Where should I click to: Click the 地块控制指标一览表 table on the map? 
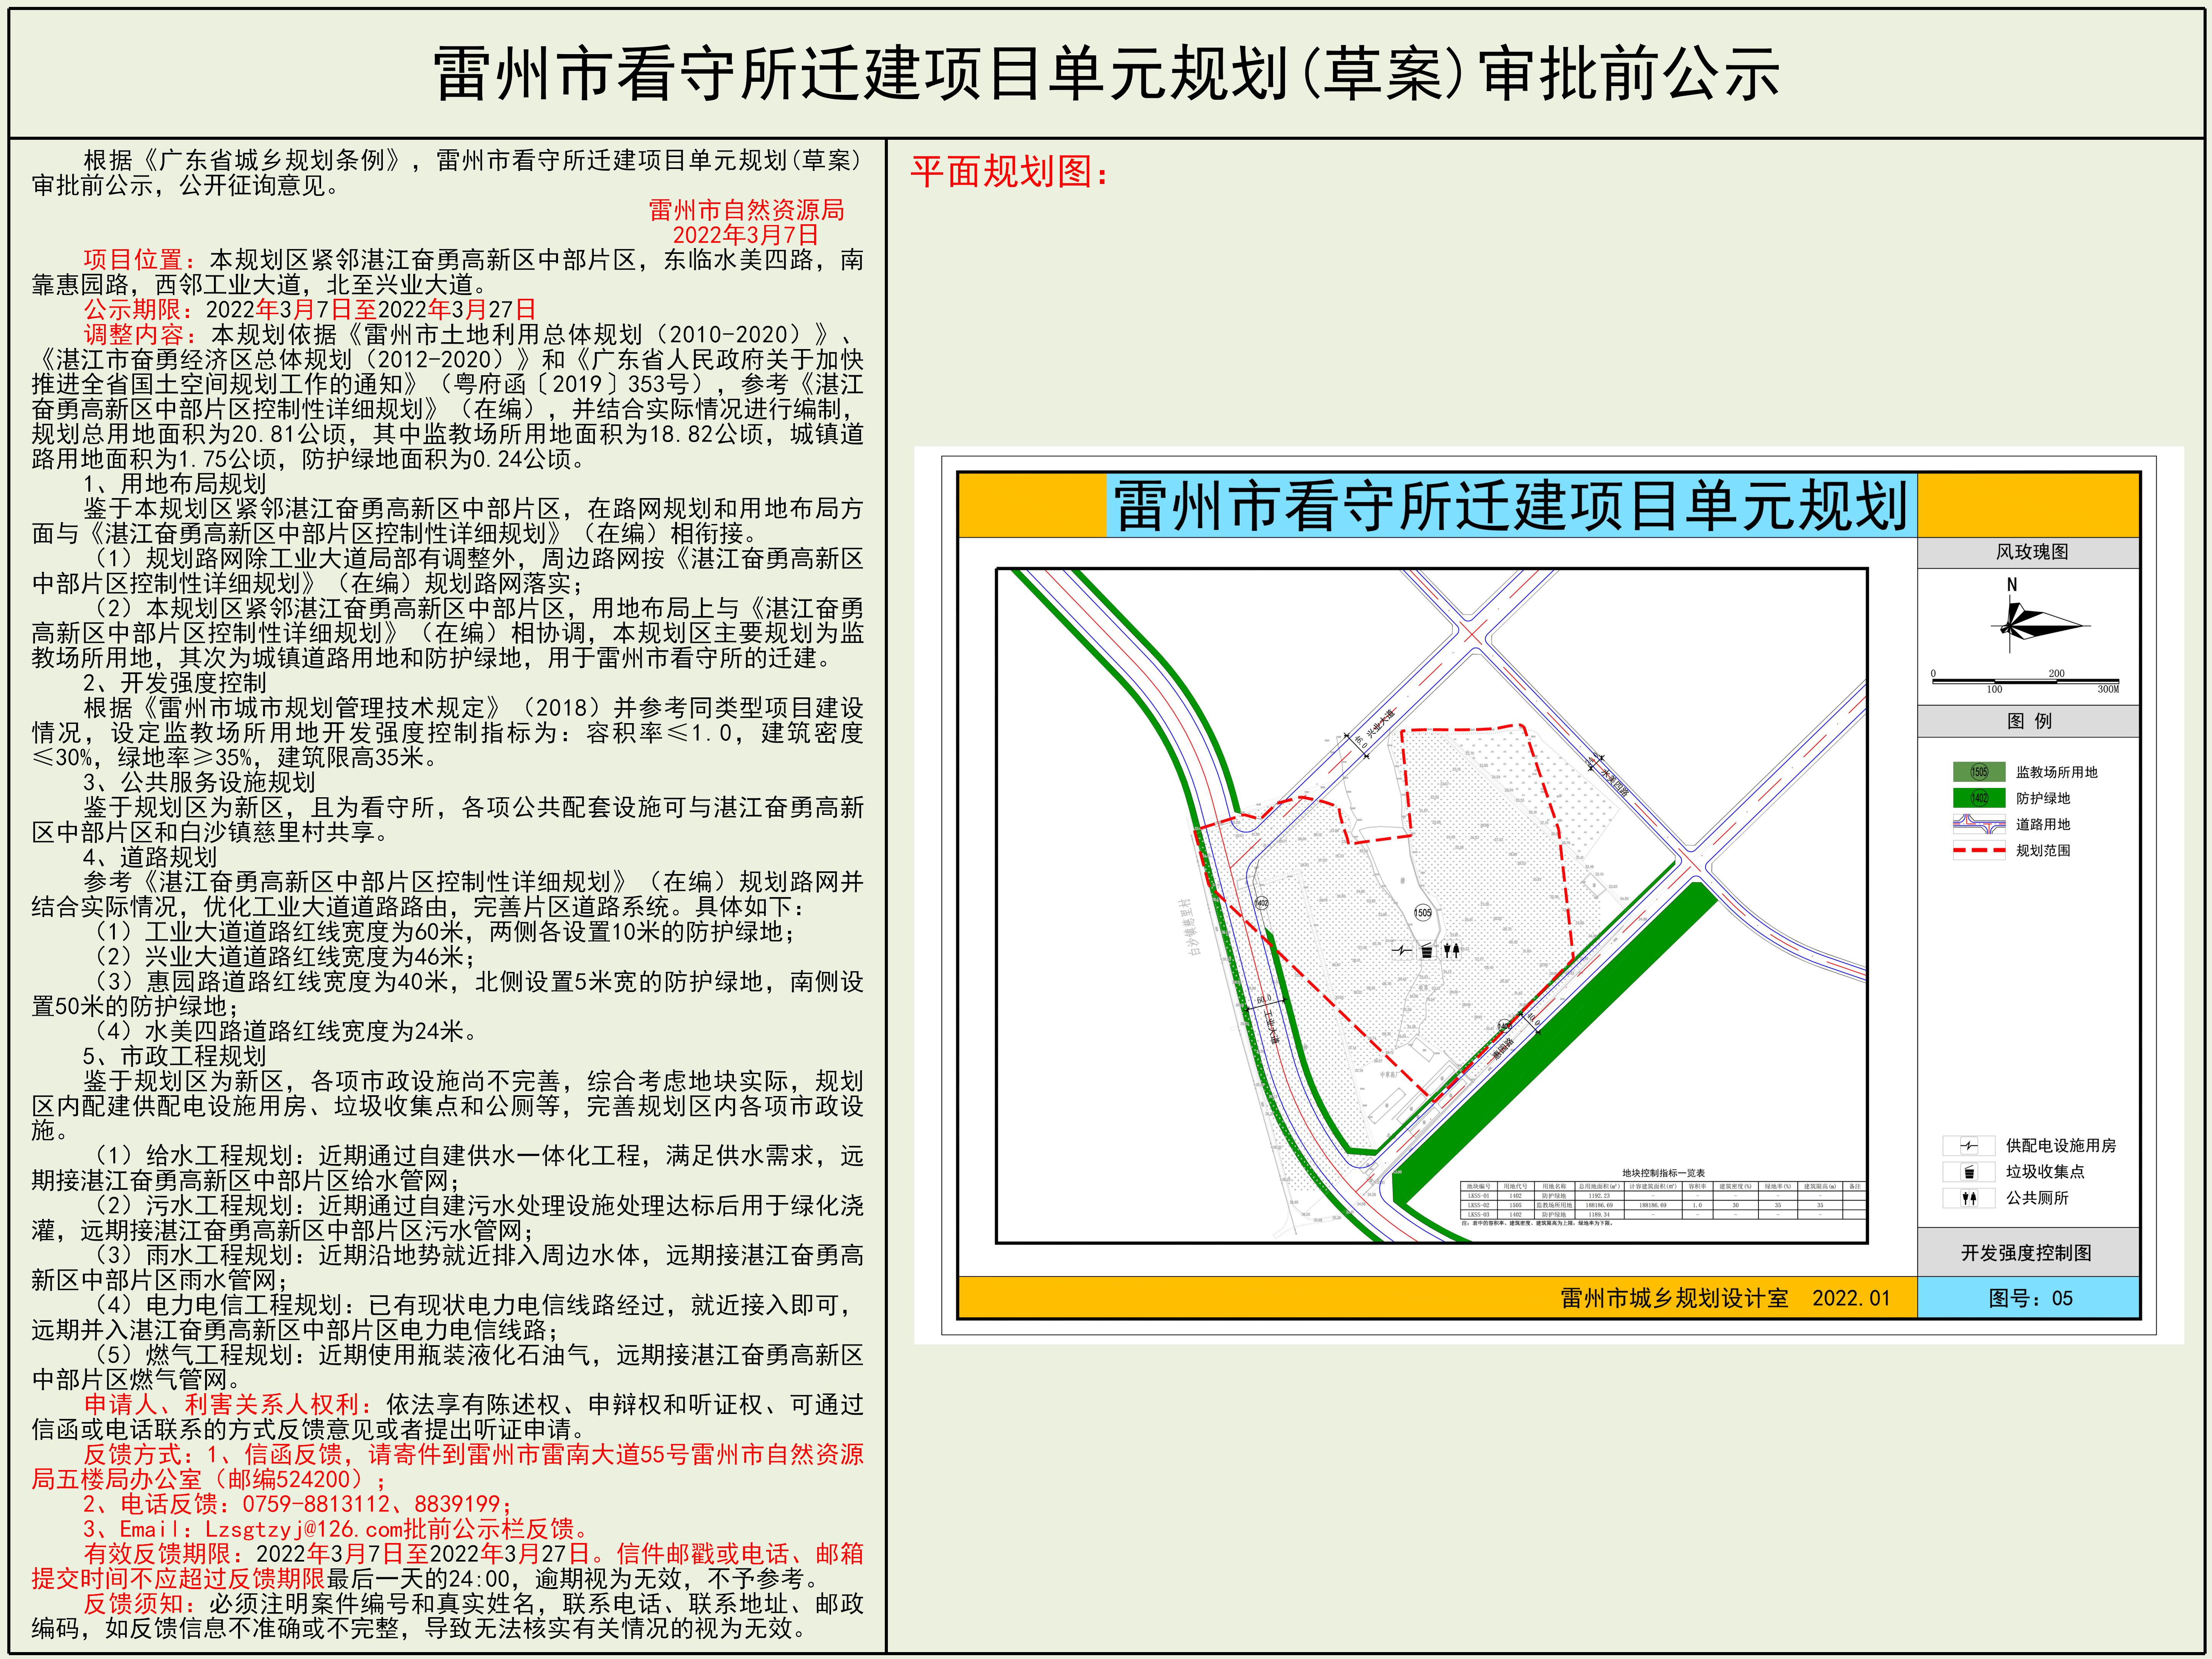click(1662, 1200)
